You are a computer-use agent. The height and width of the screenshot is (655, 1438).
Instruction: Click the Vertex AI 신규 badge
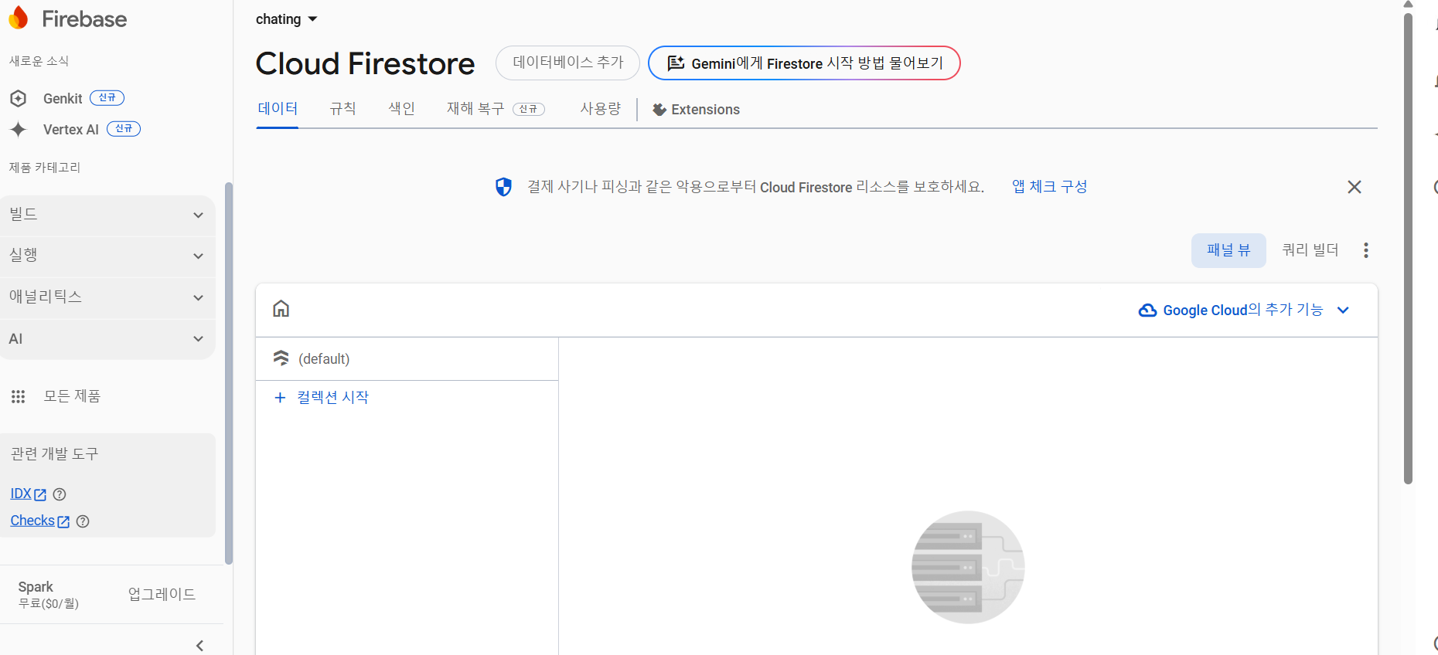click(124, 129)
